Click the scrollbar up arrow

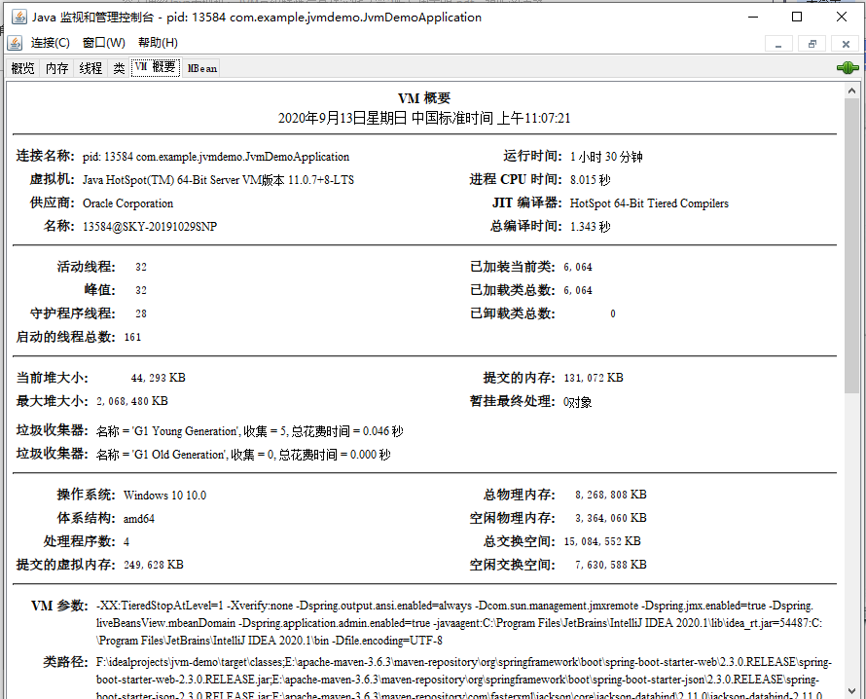coord(851,91)
